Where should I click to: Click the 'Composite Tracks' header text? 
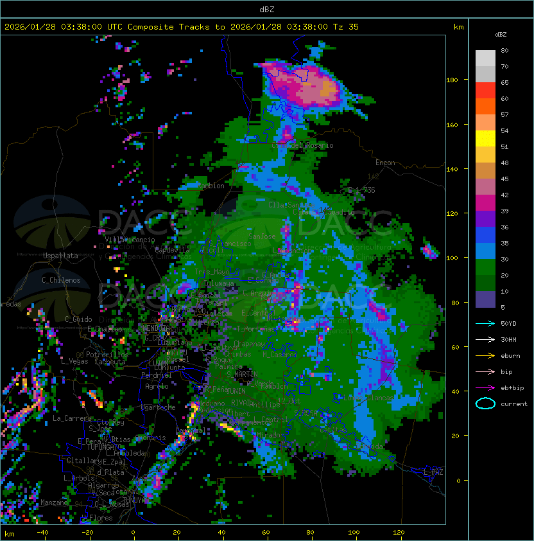(x=169, y=27)
